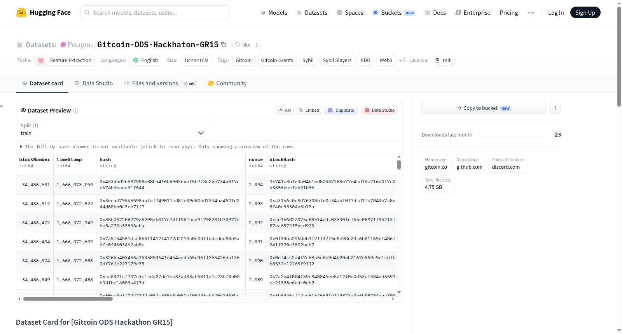
Task: Open Docs in the top navigation
Action: coord(435,12)
